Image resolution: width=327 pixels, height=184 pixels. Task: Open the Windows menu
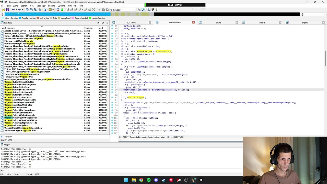pos(72,6)
